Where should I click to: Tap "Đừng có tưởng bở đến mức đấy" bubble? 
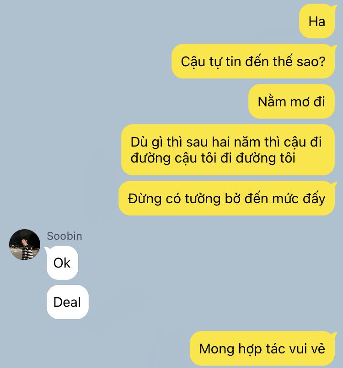point(227,198)
